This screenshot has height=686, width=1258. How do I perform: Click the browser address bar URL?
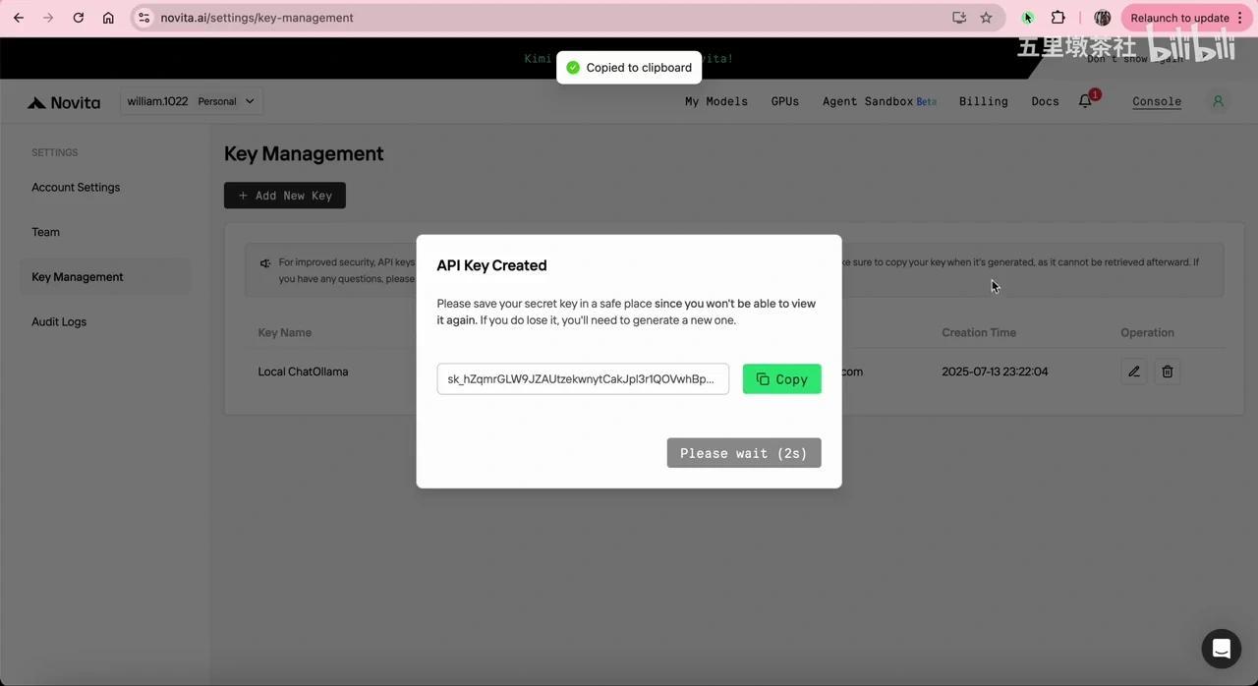[x=257, y=18]
